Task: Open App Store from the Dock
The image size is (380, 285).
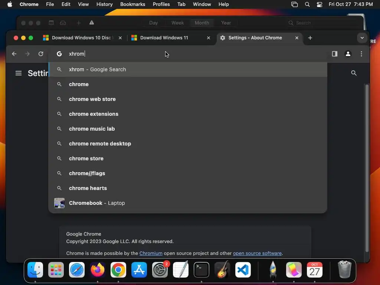Action: [x=139, y=270]
